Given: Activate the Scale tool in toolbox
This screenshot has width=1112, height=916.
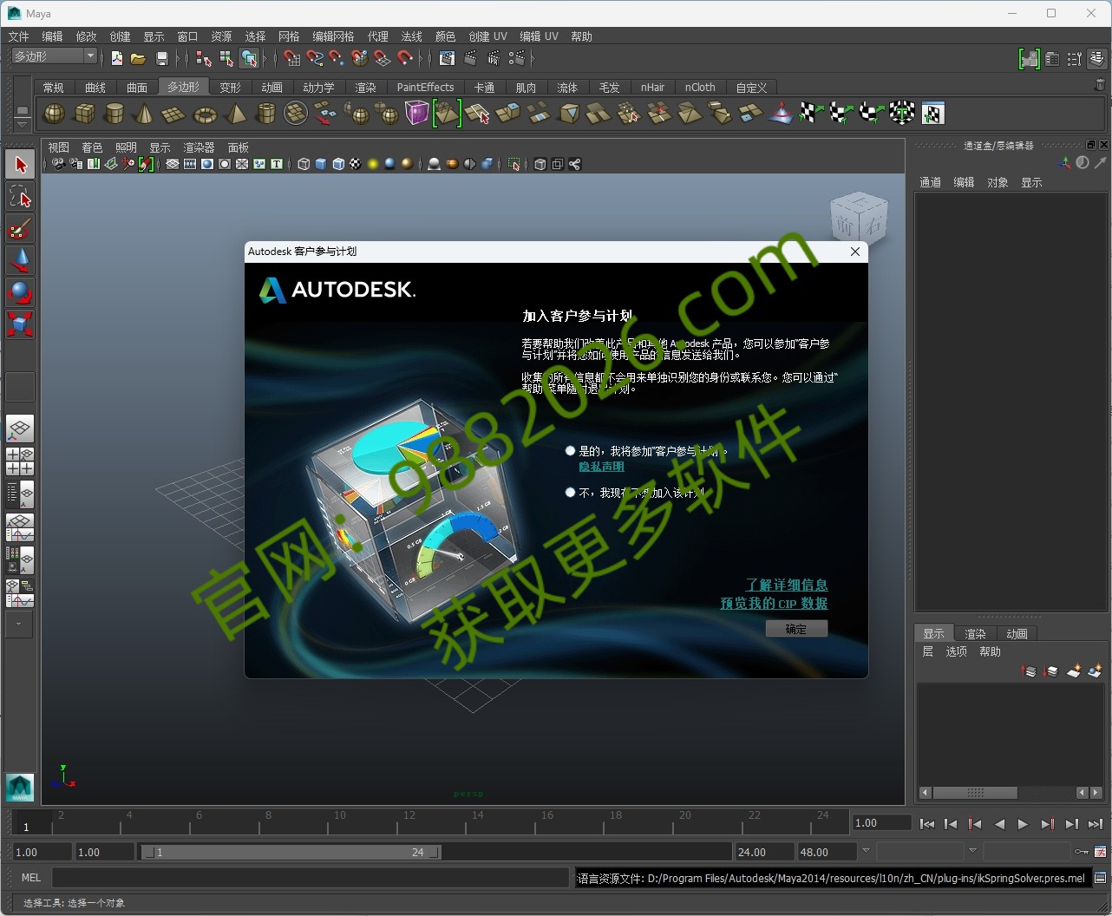Looking at the screenshot, I should tap(20, 324).
